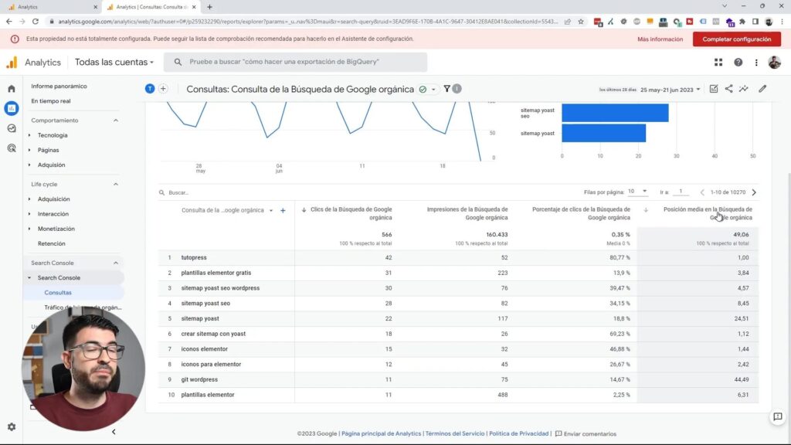Go to next page of table results
Screen dimensions: 791x445
point(754,192)
